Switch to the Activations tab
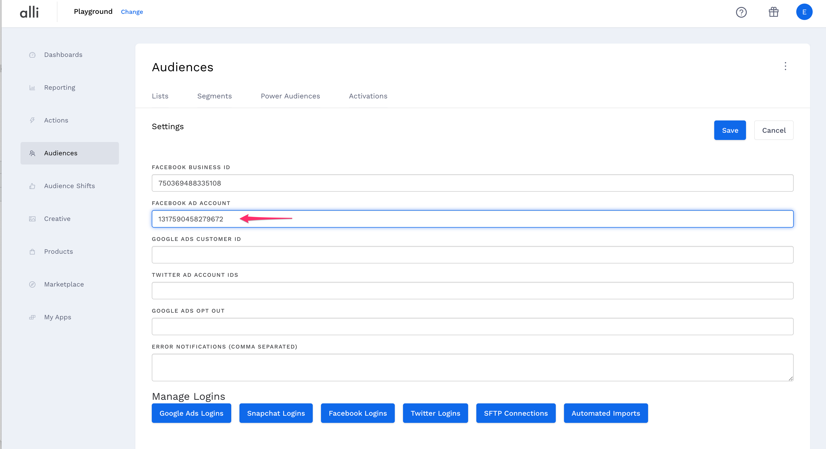826x449 pixels. (x=368, y=96)
